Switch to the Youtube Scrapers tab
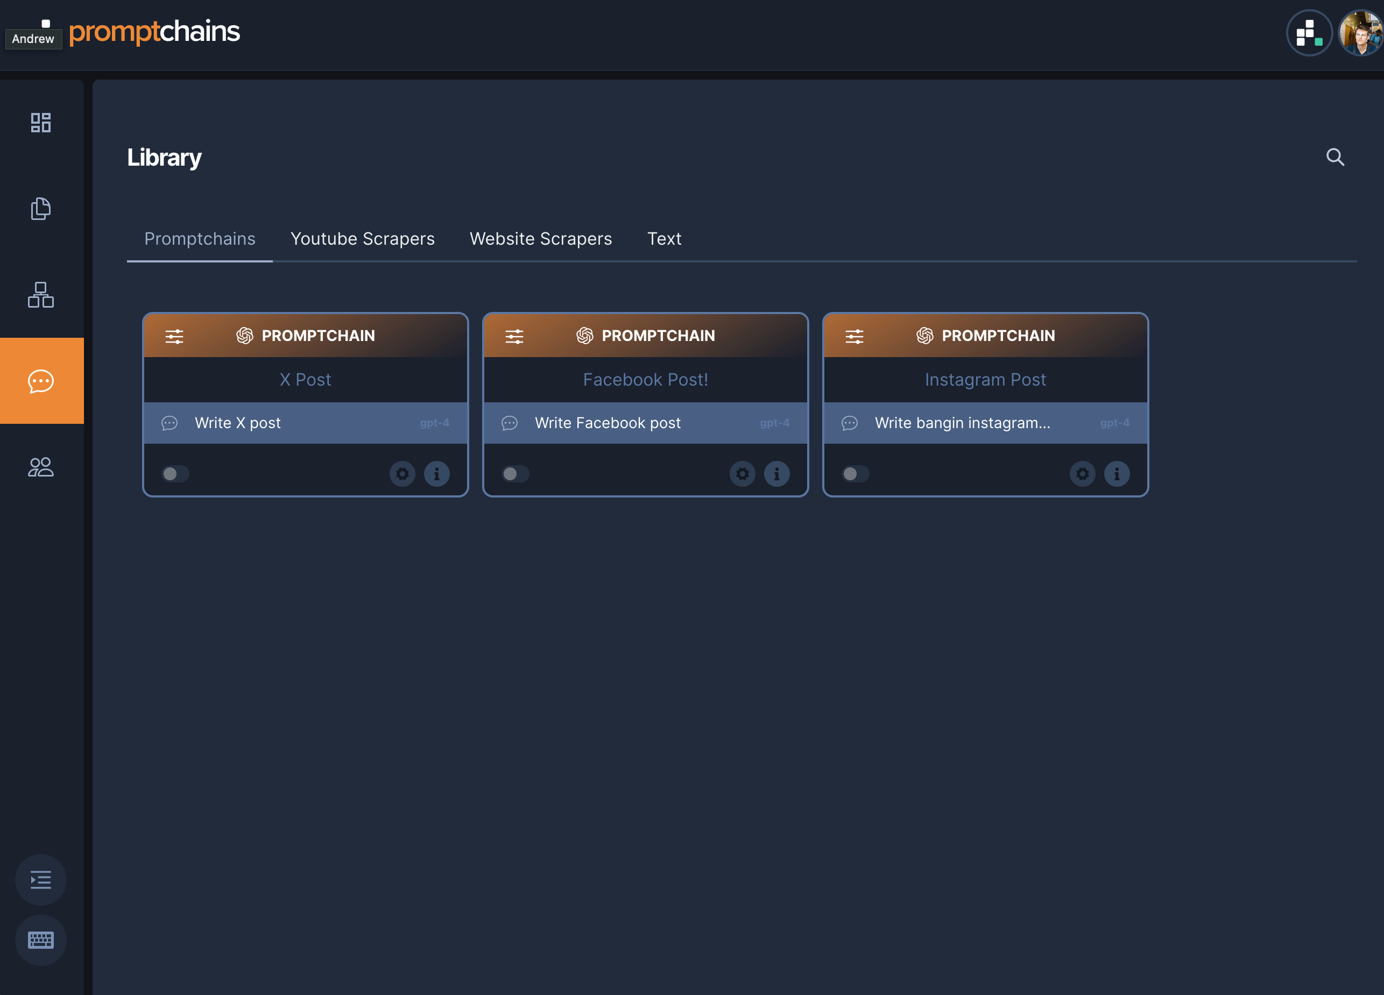1384x995 pixels. click(363, 239)
